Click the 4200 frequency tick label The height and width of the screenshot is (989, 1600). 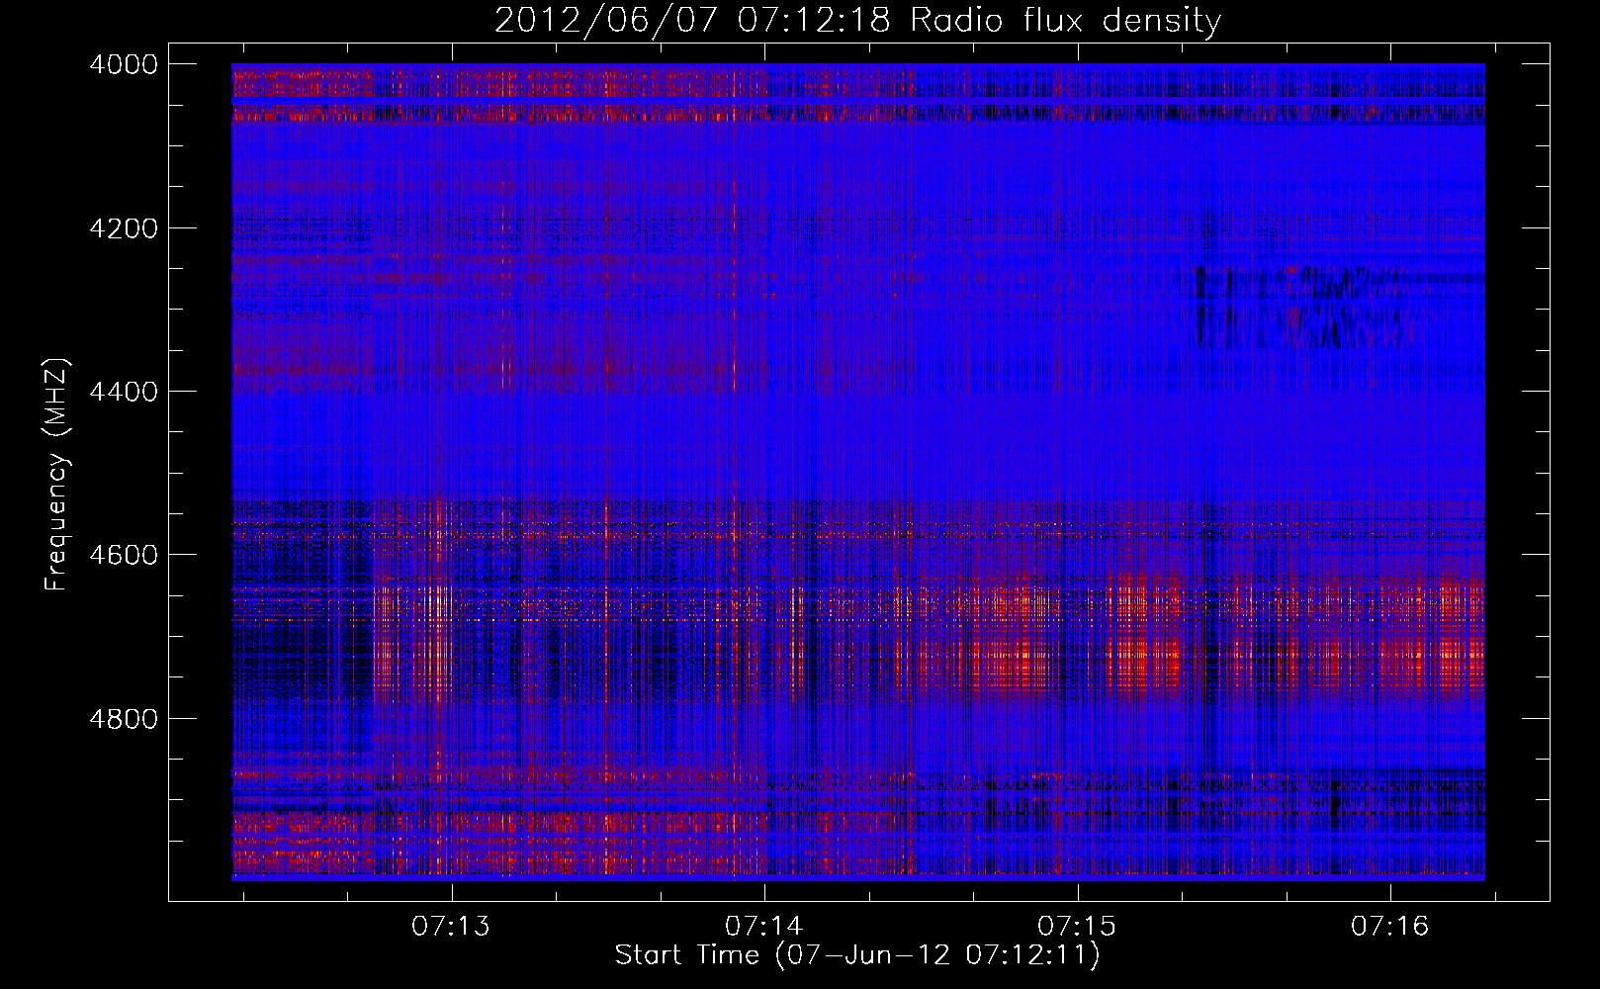coord(124,228)
